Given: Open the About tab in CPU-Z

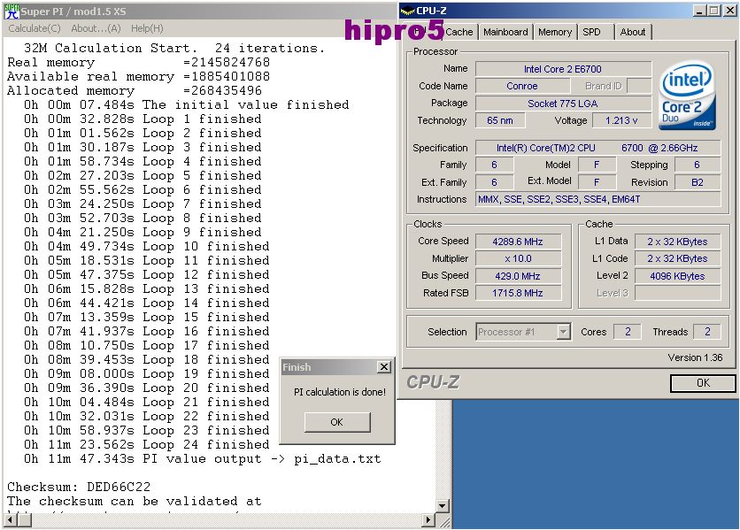Looking at the screenshot, I should click(x=632, y=32).
